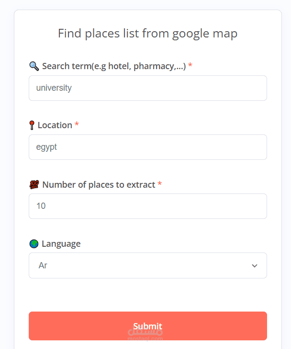Viewport: 291px width, 349px height.
Task: Click the red 100 emoji icon
Action: (x=34, y=185)
